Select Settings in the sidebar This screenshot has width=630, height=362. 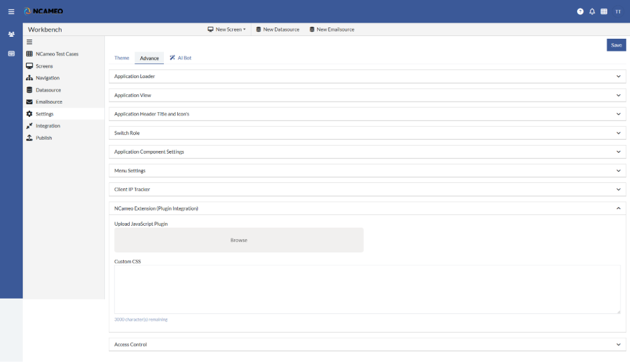[x=45, y=114]
